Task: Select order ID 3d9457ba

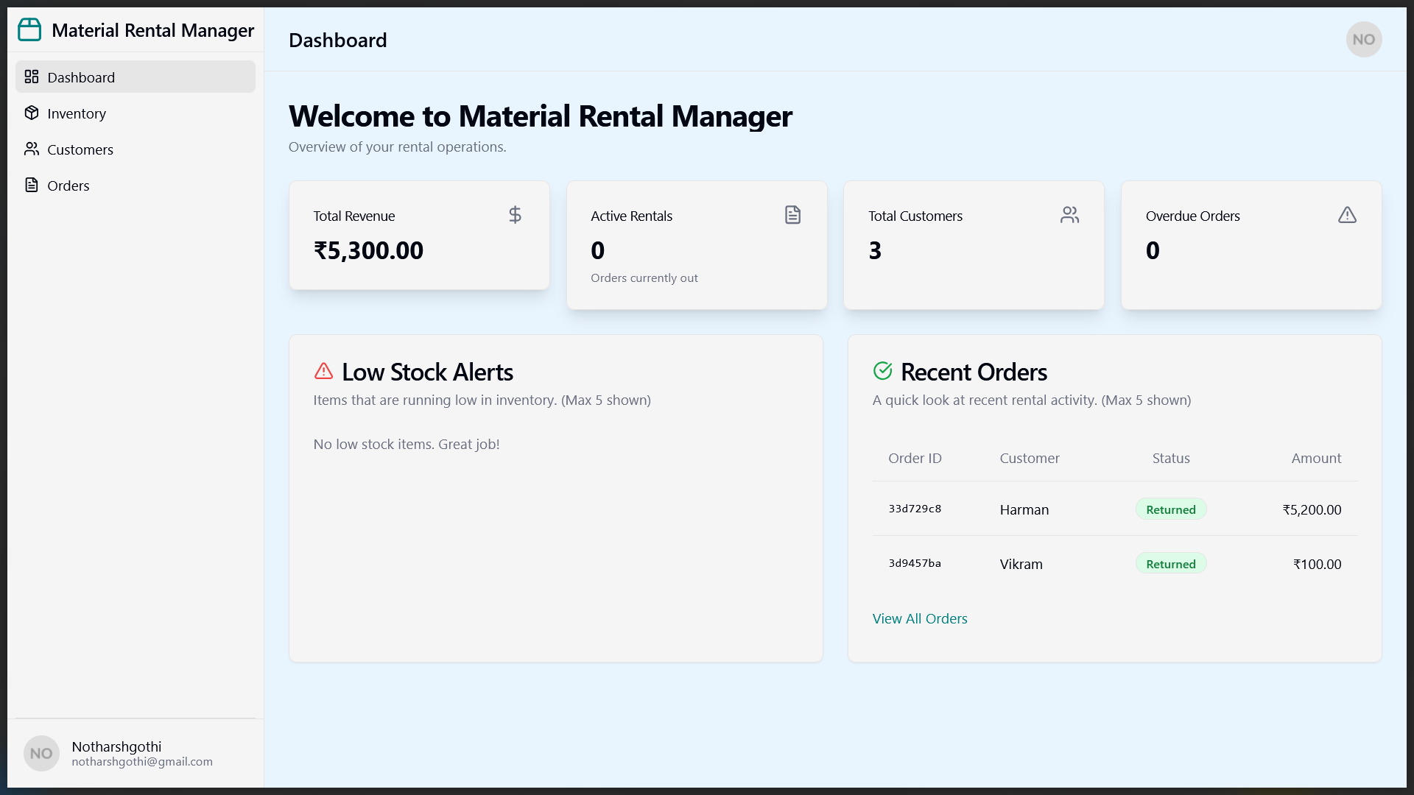Action: [915, 563]
